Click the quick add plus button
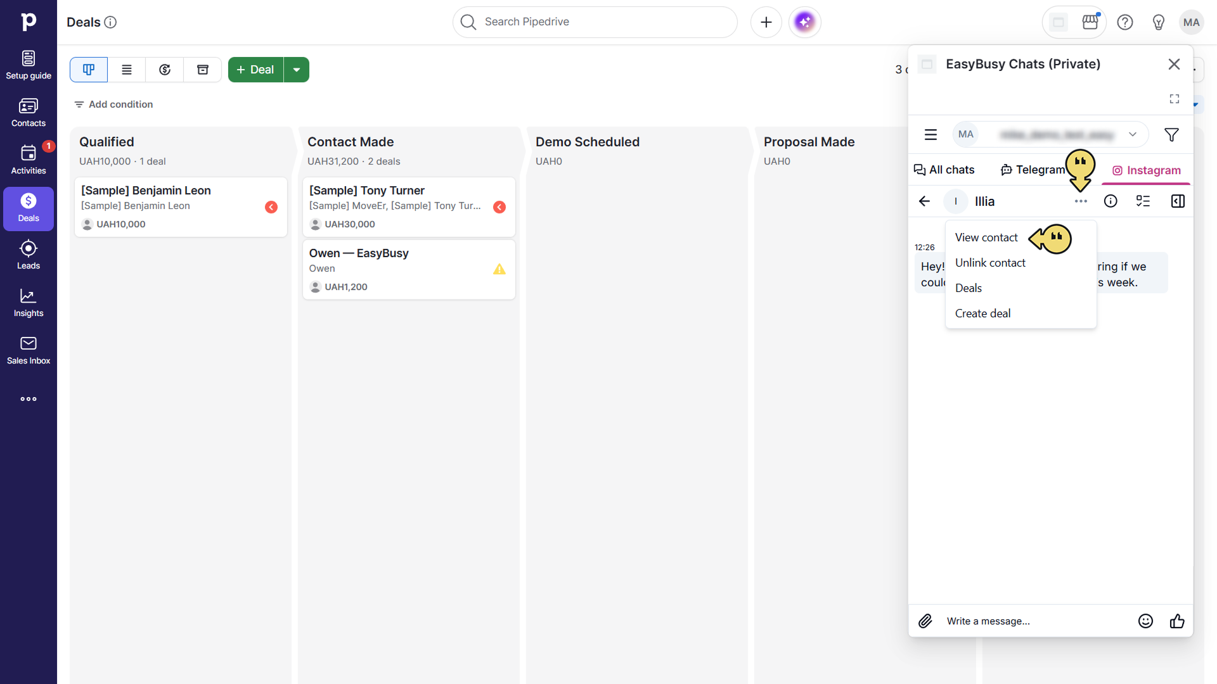The width and height of the screenshot is (1217, 684). 766,22
